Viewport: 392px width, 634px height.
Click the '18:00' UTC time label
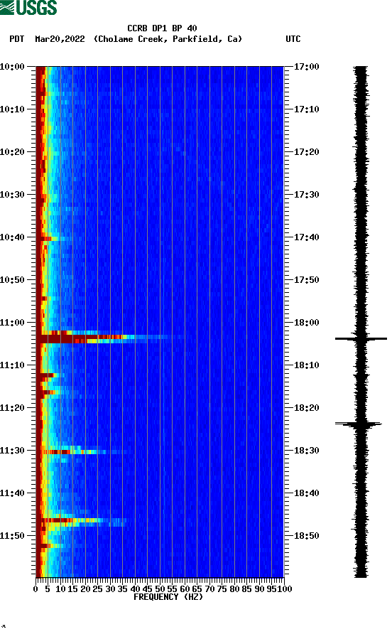coord(306,322)
